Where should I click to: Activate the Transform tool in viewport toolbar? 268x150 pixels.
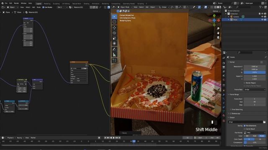click(114, 43)
